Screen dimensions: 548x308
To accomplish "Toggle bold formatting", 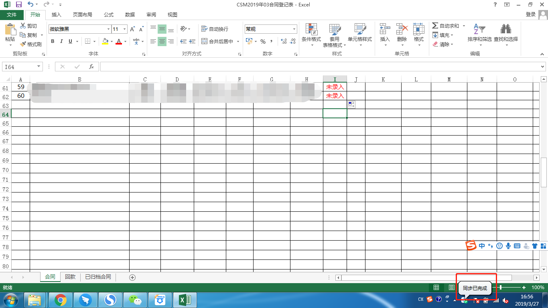I will tap(53, 41).
